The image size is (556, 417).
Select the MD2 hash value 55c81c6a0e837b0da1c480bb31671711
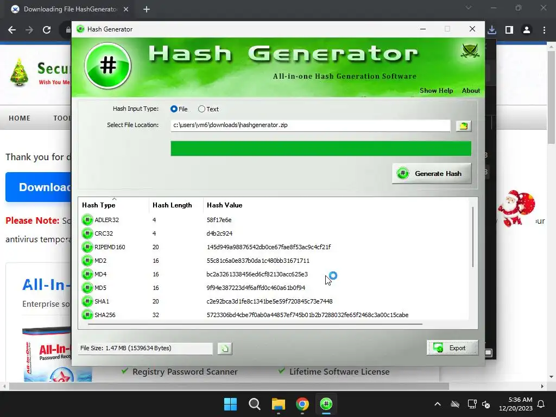[x=258, y=261]
